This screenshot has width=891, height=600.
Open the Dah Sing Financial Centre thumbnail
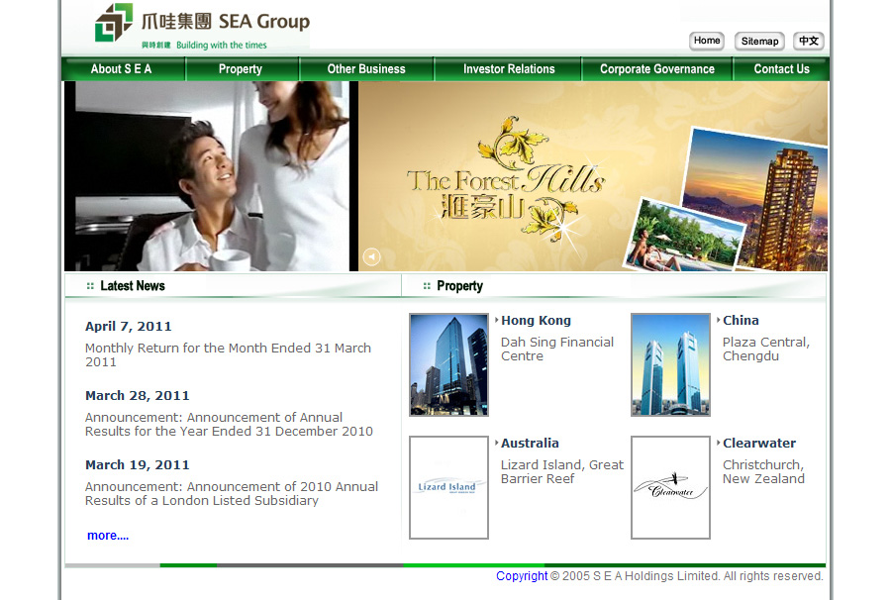(x=448, y=364)
